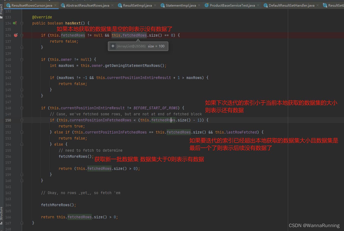Switch to the StatementImpl.java tab

(x=181, y=5)
